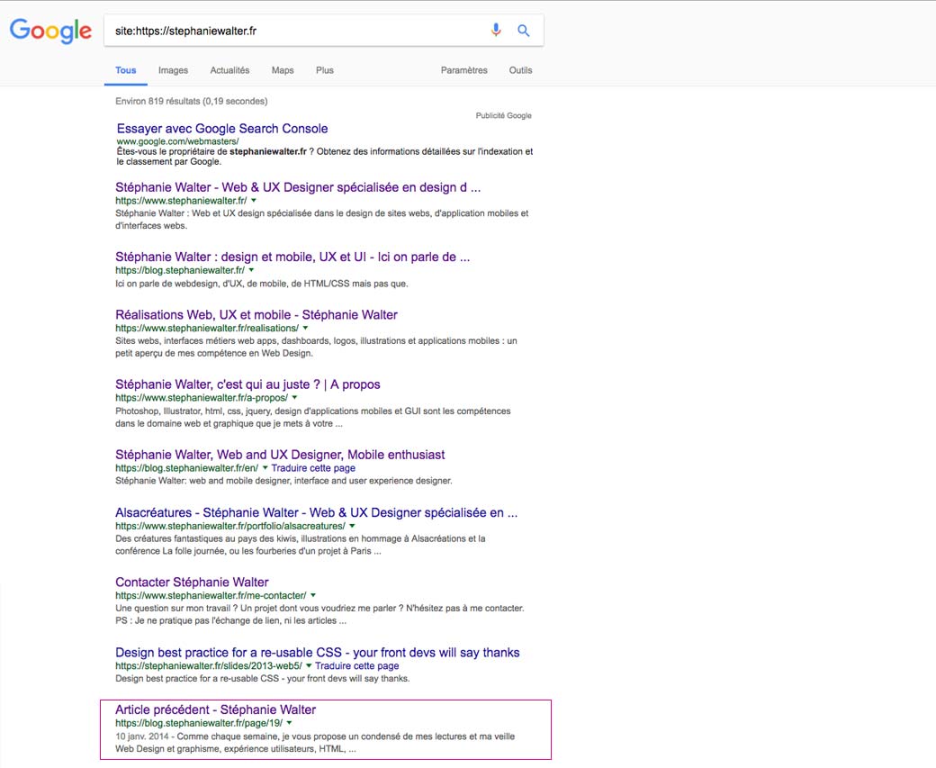This screenshot has width=936, height=768.
Task: Expand arrow next to www.stephaniewalter.fr/ URL
Action: coord(254,201)
